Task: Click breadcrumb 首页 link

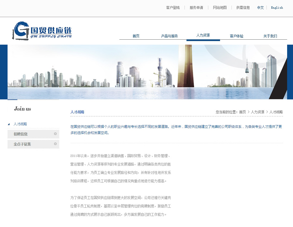Action: 243,112
